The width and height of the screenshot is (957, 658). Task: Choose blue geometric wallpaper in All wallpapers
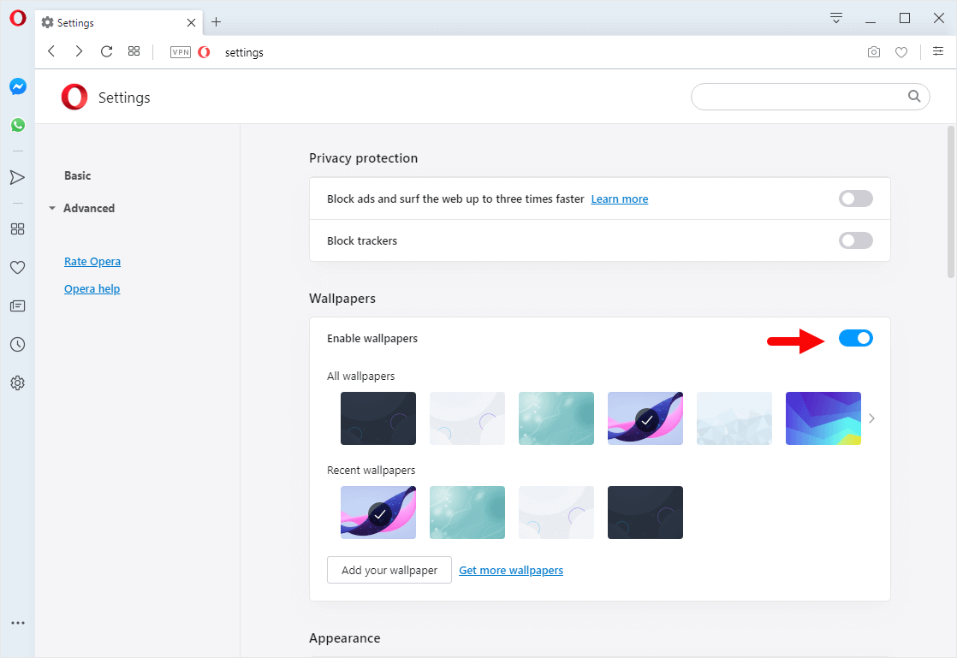(823, 418)
